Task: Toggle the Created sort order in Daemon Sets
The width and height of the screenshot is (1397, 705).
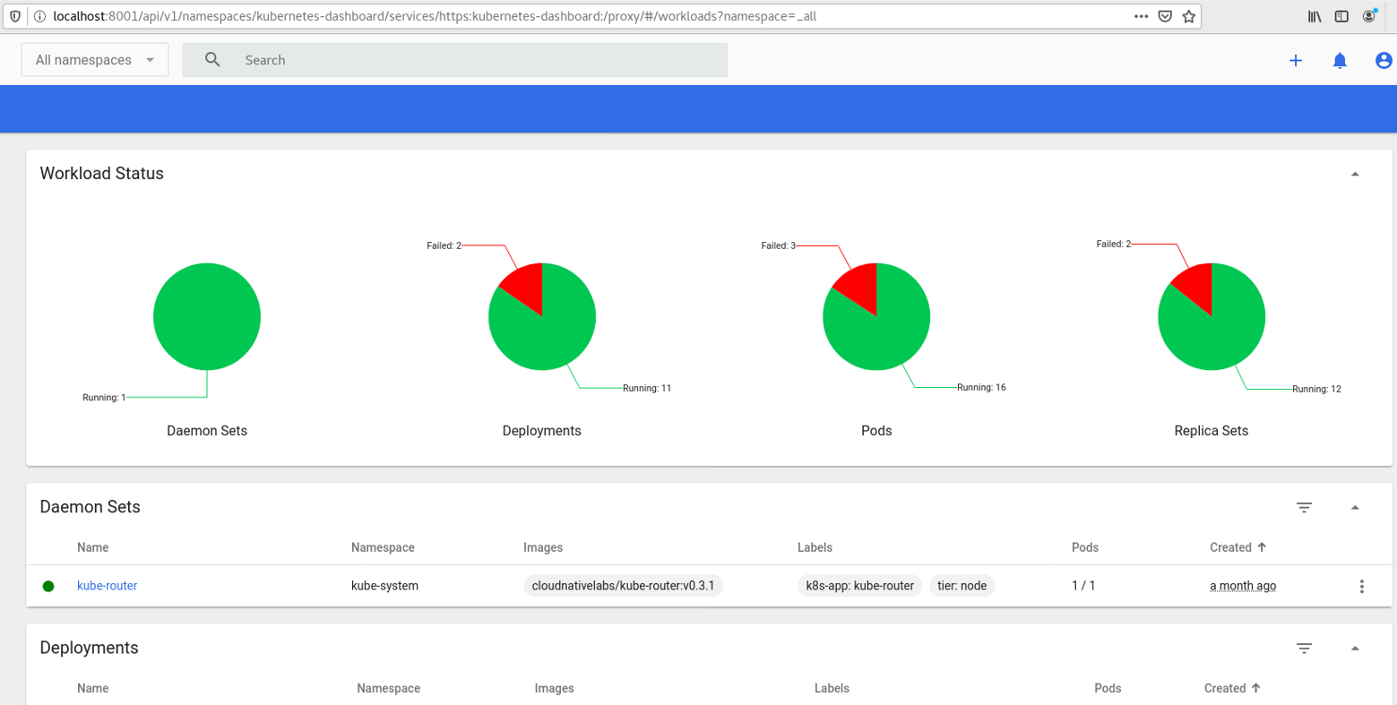Action: [x=1237, y=547]
